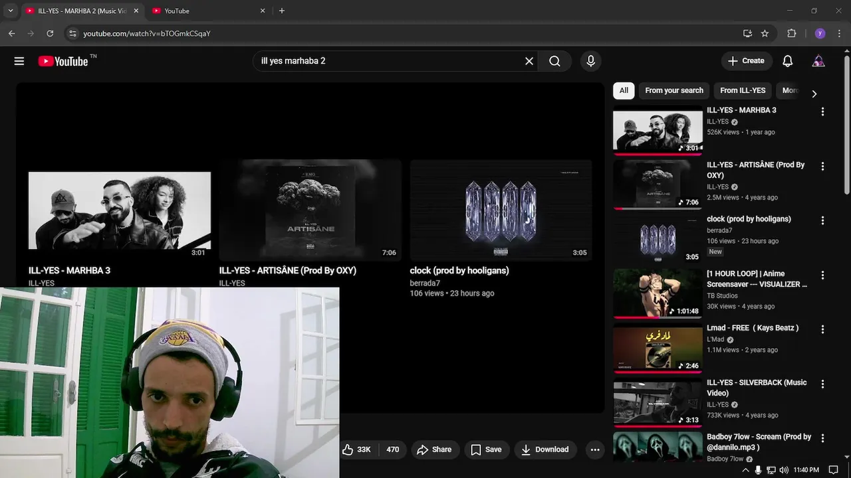Click the magnifier search button
This screenshot has height=478, width=851.
tap(555, 61)
